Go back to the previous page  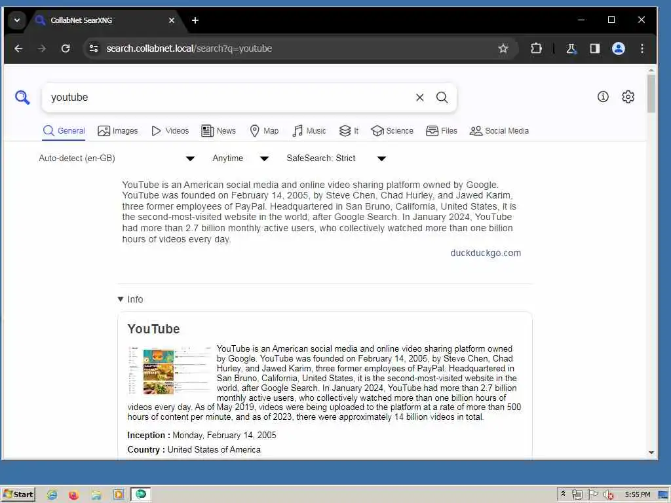pos(18,48)
